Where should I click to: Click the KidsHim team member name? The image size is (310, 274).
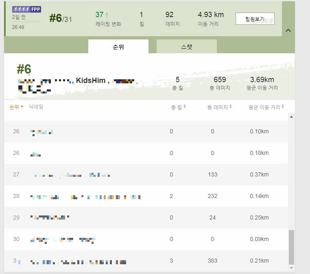point(91,80)
